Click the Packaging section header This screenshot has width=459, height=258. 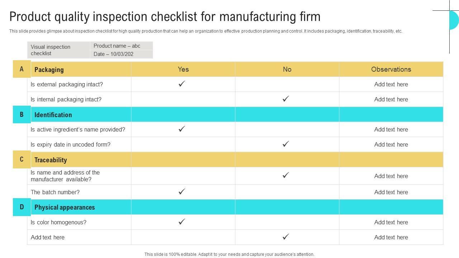(49, 70)
